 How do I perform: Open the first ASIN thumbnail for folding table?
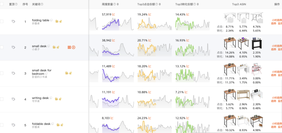pyautogui.click(x=230, y=18)
